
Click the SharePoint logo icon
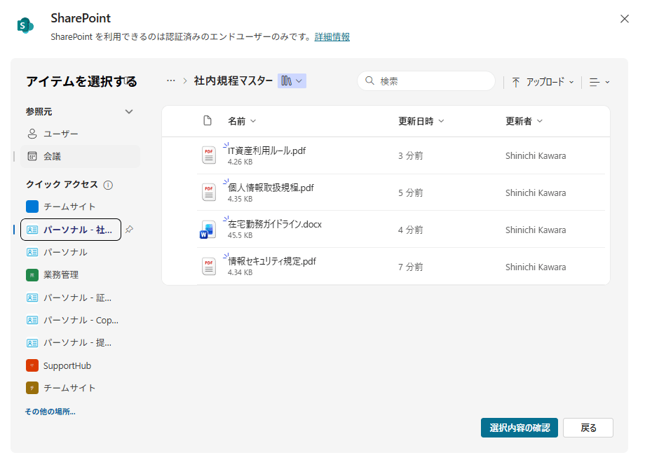click(x=25, y=25)
